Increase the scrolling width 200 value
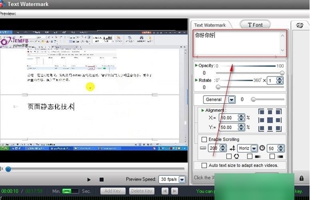 click(x=223, y=146)
